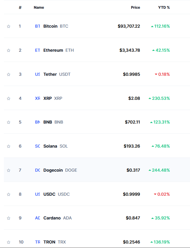Toggle watchlist star for Tether
The image size is (190, 248).
tap(9, 74)
